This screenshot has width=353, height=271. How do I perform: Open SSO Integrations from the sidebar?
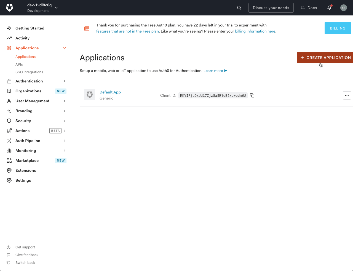pyautogui.click(x=29, y=72)
